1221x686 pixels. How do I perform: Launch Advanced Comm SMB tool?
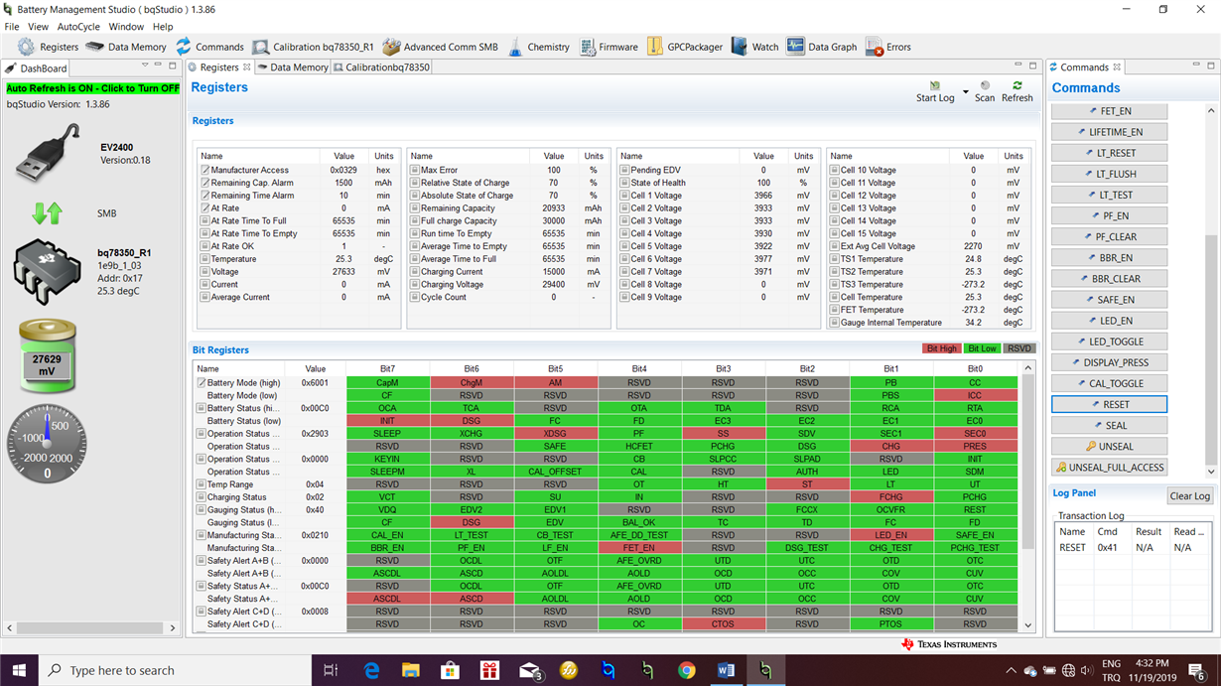click(440, 47)
